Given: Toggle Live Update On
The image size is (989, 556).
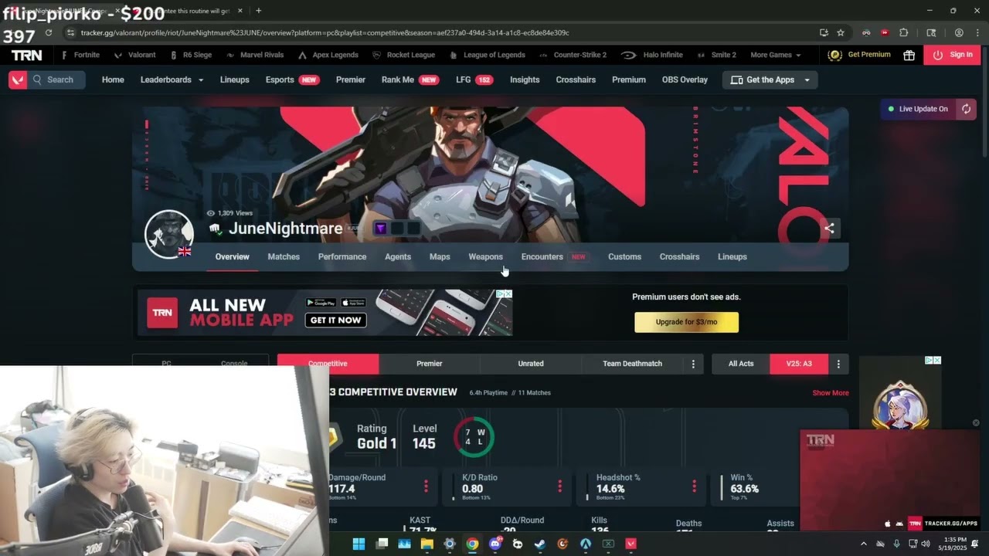Looking at the screenshot, I should [918, 109].
